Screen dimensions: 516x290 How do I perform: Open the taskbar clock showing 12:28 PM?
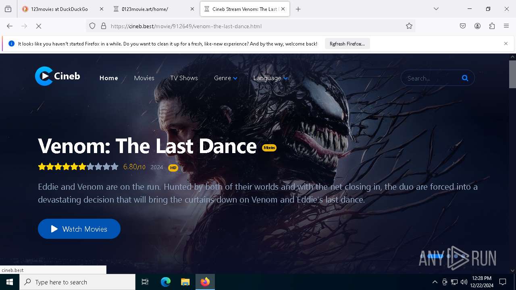tap(481, 282)
